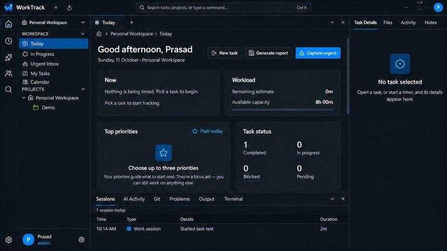447x251 pixels.
Task: Focus the Search tasks command field
Action: click(x=223, y=8)
